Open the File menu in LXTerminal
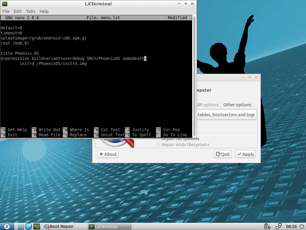306x230 pixels. (x=6, y=11)
